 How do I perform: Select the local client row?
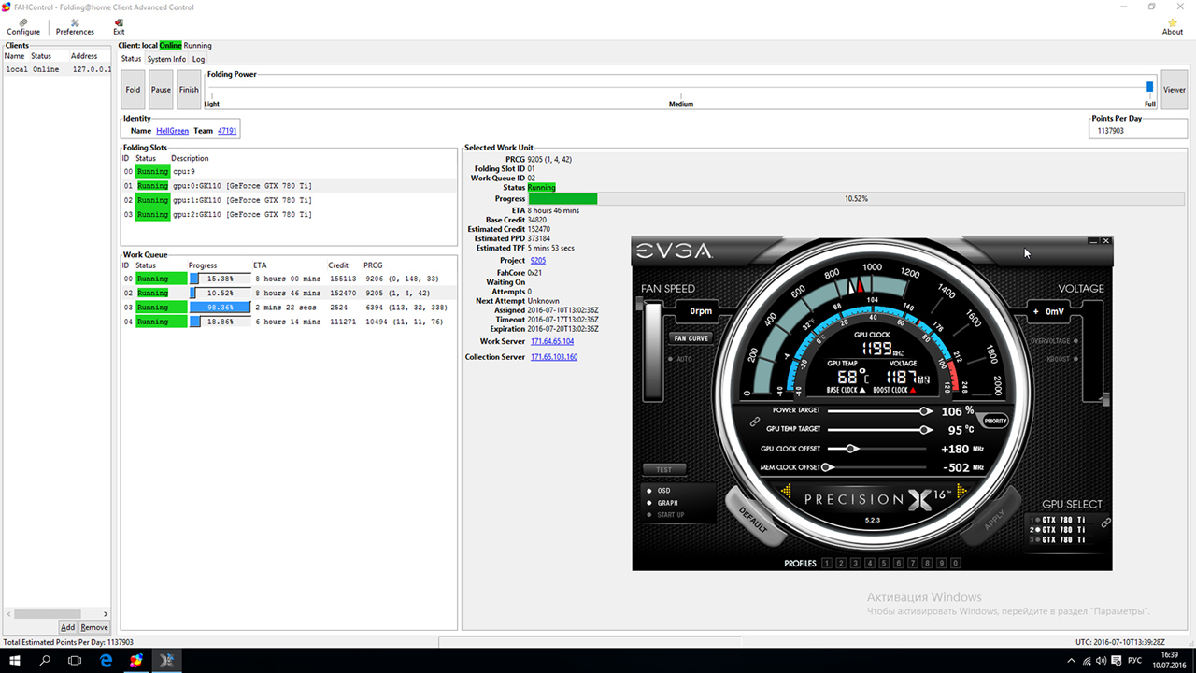point(57,69)
